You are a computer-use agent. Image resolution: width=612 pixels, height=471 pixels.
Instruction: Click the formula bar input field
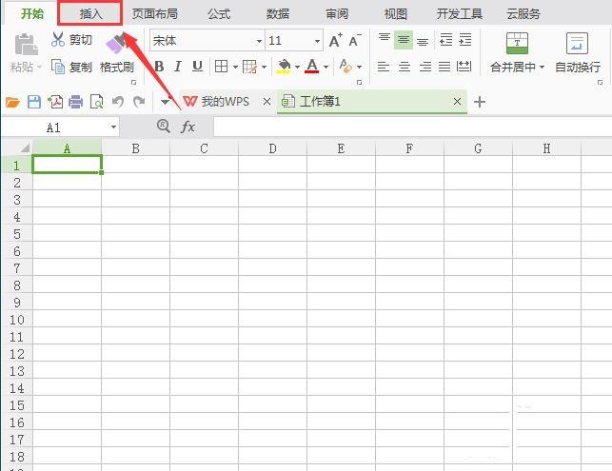pyautogui.click(x=412, y=128)
